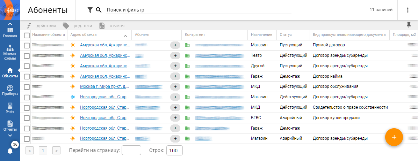Open Мнемосхемы in sidebar
418x161 pixels.
(10, 53)
